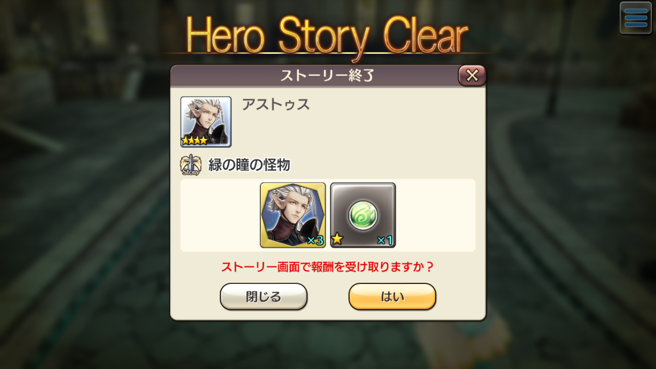Click the アストゥス character name
This screenshot has height=369, width=656.
tap(276, 104)
